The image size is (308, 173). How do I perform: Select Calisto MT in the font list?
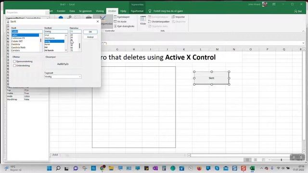pyautogui.click(x=17, y=41)
